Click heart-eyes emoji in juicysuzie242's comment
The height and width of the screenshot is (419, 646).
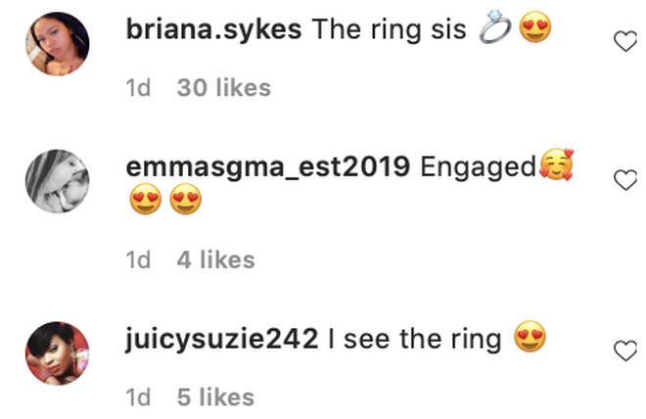(x=530, y=336)
